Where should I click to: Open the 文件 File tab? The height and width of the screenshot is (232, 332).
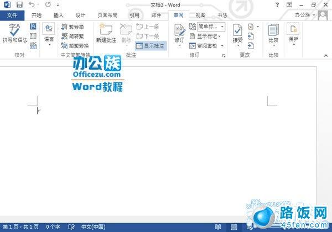(x=12, y=15)
